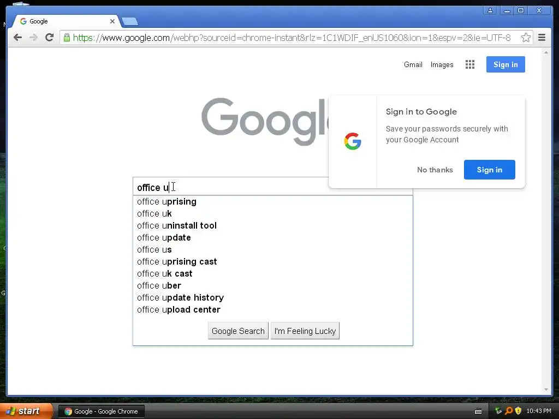Select suggestion "office uninstall tool"

[x=273, y=225]
